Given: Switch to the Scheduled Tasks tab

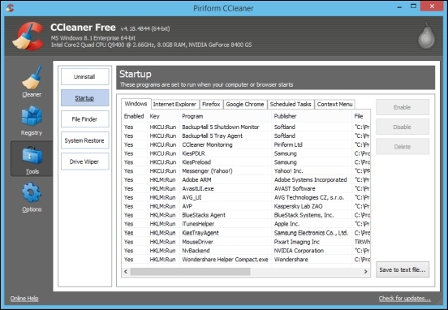Looking at the screenshot, I should tap(291, 105).
